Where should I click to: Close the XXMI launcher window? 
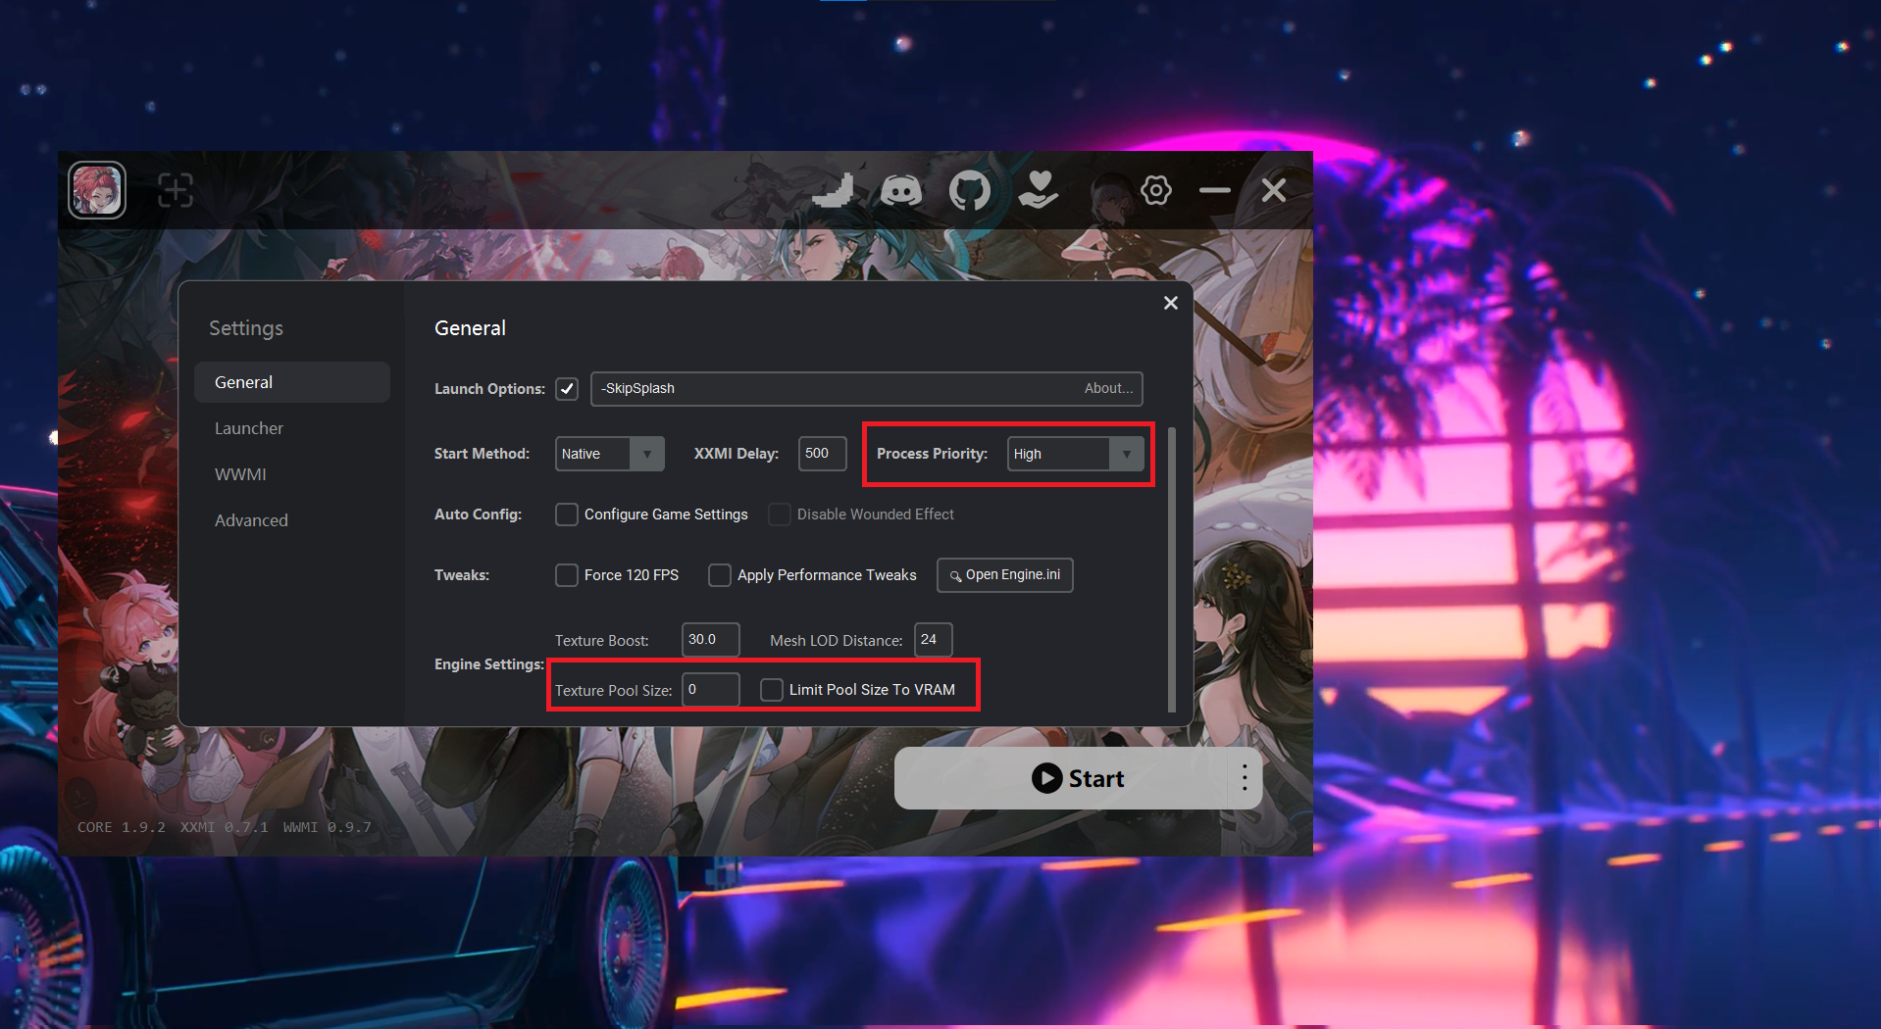(1274, 190)
